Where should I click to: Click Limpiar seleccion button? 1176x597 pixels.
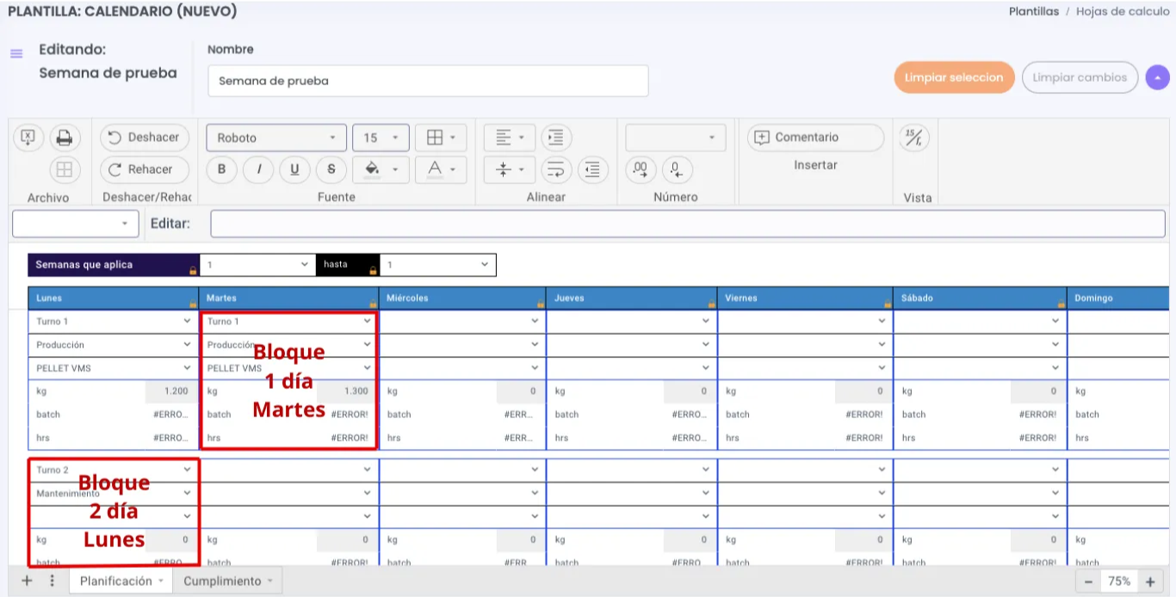tap(954, 77)
